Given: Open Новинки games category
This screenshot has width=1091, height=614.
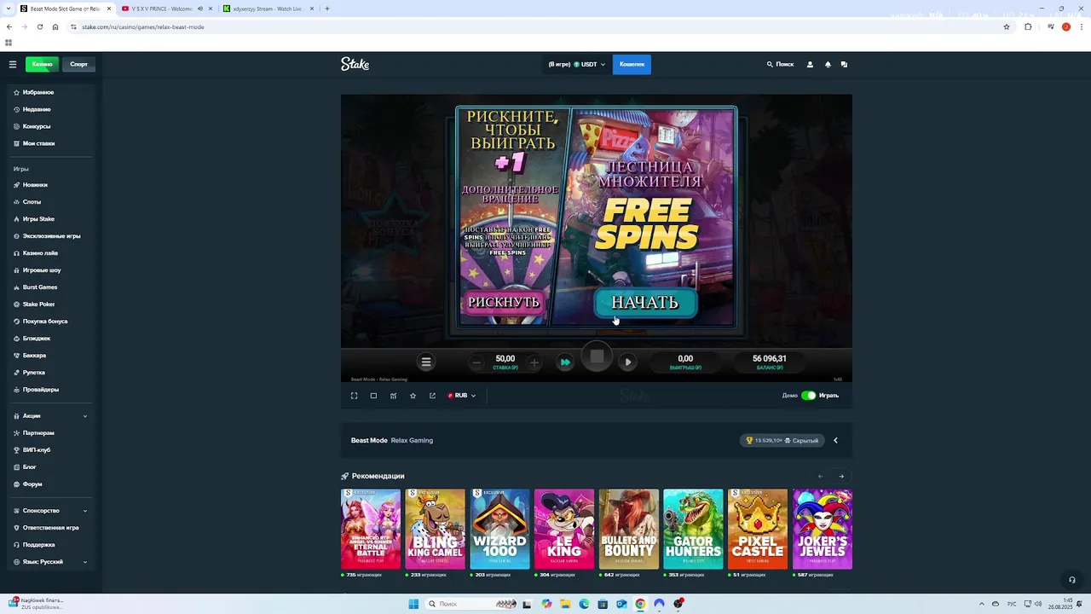Looking at the screenshot, I should tap(51, 185).
